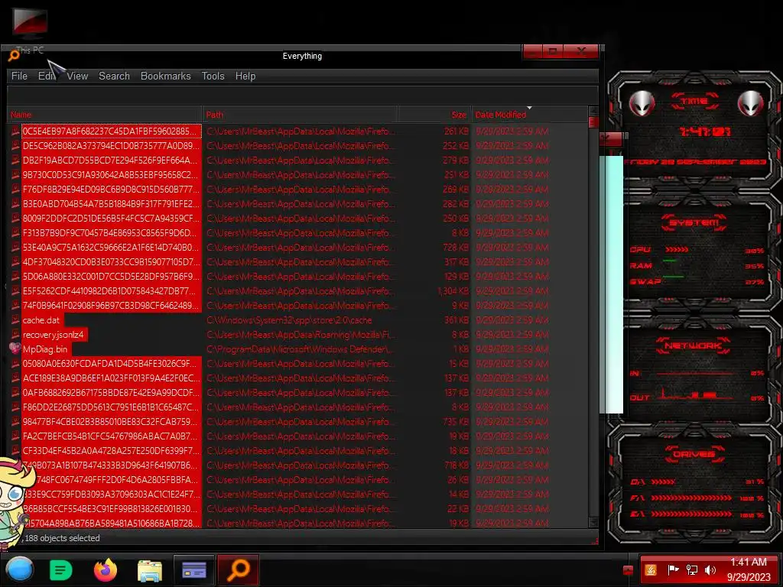Image resolution: width=783 pixels, height=587 pixels.
Task: Open the Search menu
Action: (x=114, y=76)
